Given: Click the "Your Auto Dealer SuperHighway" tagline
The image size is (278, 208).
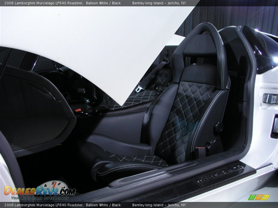Looking at the screenshot, I should [x=40, y=198].
